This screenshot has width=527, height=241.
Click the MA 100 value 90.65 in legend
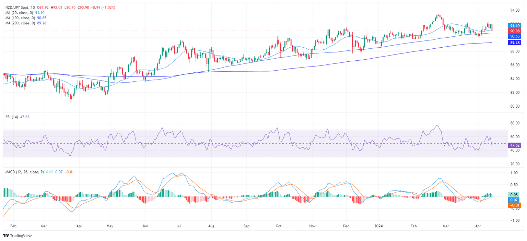coord(42,17)
